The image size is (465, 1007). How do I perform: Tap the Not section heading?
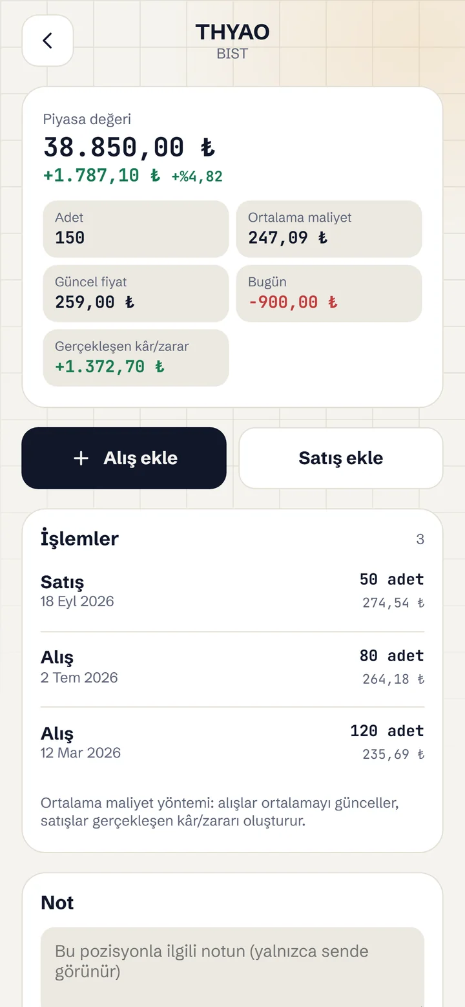57,902
